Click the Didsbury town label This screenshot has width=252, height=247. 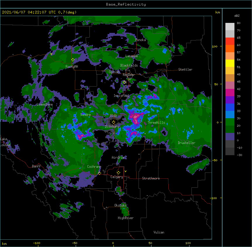click(x=112, y=126)
